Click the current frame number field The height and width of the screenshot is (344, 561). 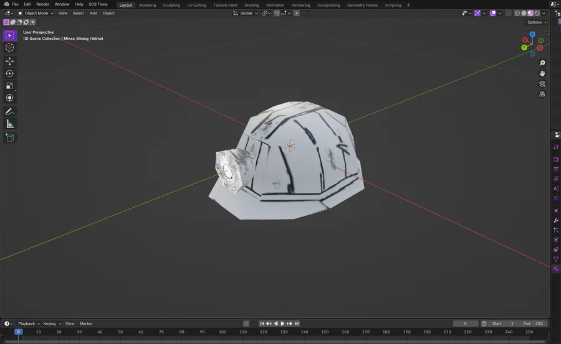[x=465, y=323]
